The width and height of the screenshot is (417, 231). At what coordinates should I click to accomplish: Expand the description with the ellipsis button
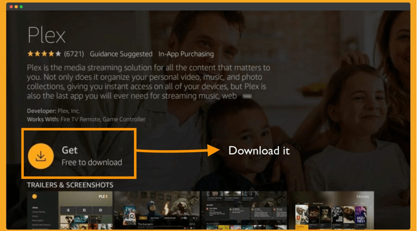(x=247, y=96)
